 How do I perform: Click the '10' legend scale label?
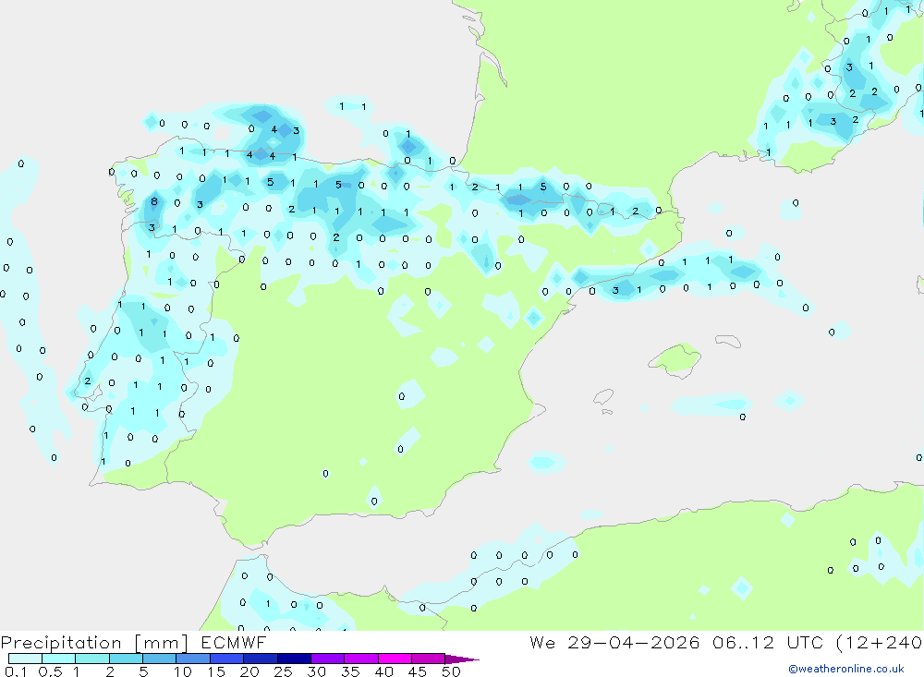pyautogui.click(x=183, y=671)
